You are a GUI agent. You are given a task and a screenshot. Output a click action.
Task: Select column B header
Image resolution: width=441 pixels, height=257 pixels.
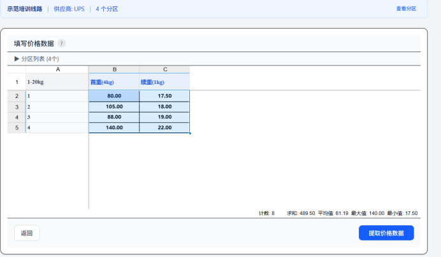click(114, 69)
